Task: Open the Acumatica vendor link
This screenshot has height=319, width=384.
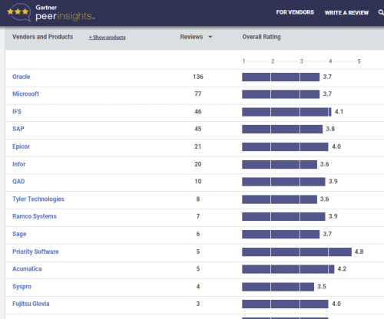Action: (27, 269)
